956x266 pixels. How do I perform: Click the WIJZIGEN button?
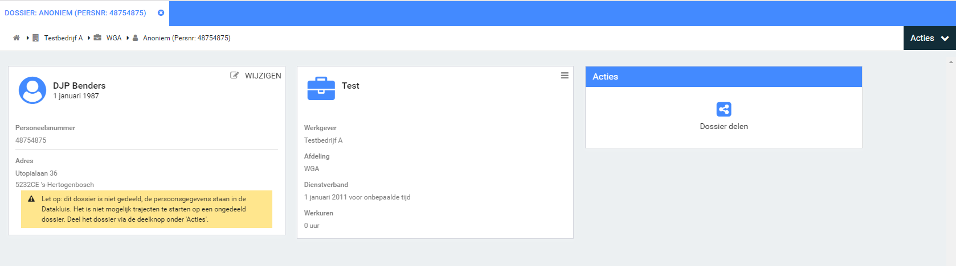pyautogui.click(x=263, y=76)
